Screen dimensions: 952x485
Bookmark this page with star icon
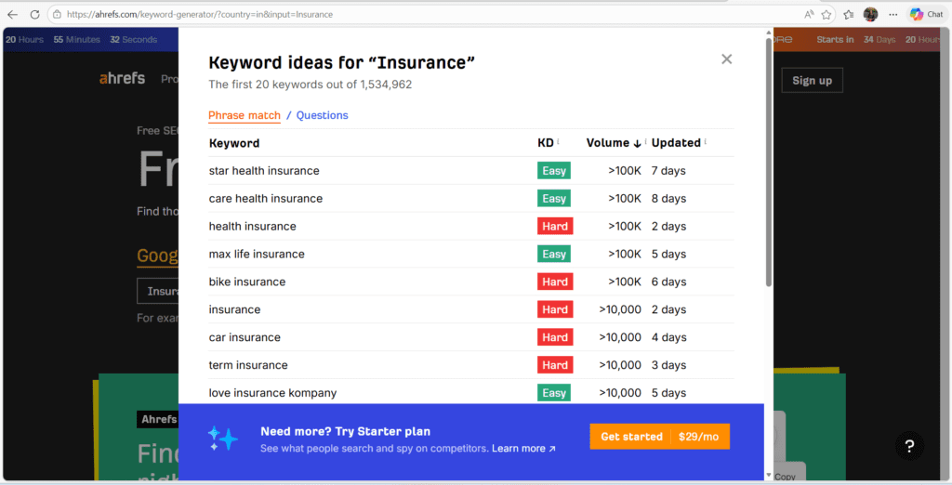[x=826, y=14]
